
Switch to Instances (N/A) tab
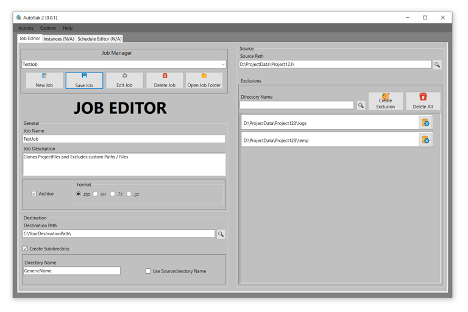[58, 39]
